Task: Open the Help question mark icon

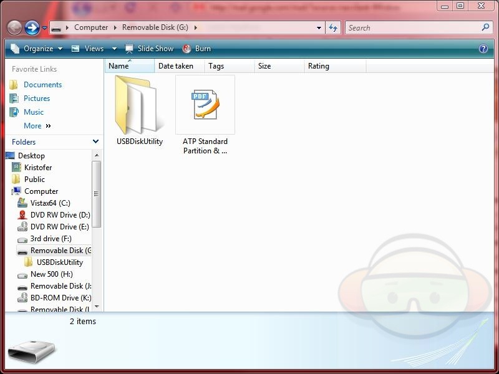Action: pyautogui.click(x=483, y=49)
